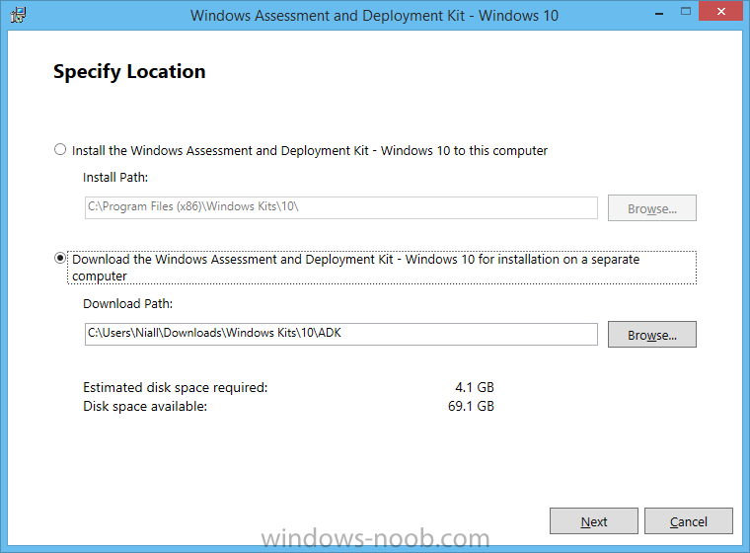Click 'Estimated disk space required:' label
The height and width of the screenshot is (553, 750).
[x=175, y=387]
